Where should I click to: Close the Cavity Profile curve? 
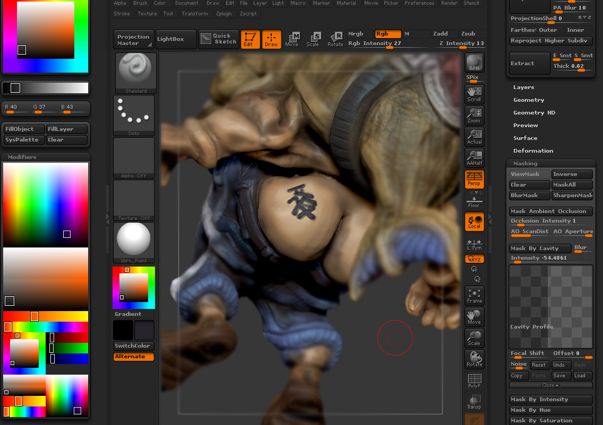550,385
